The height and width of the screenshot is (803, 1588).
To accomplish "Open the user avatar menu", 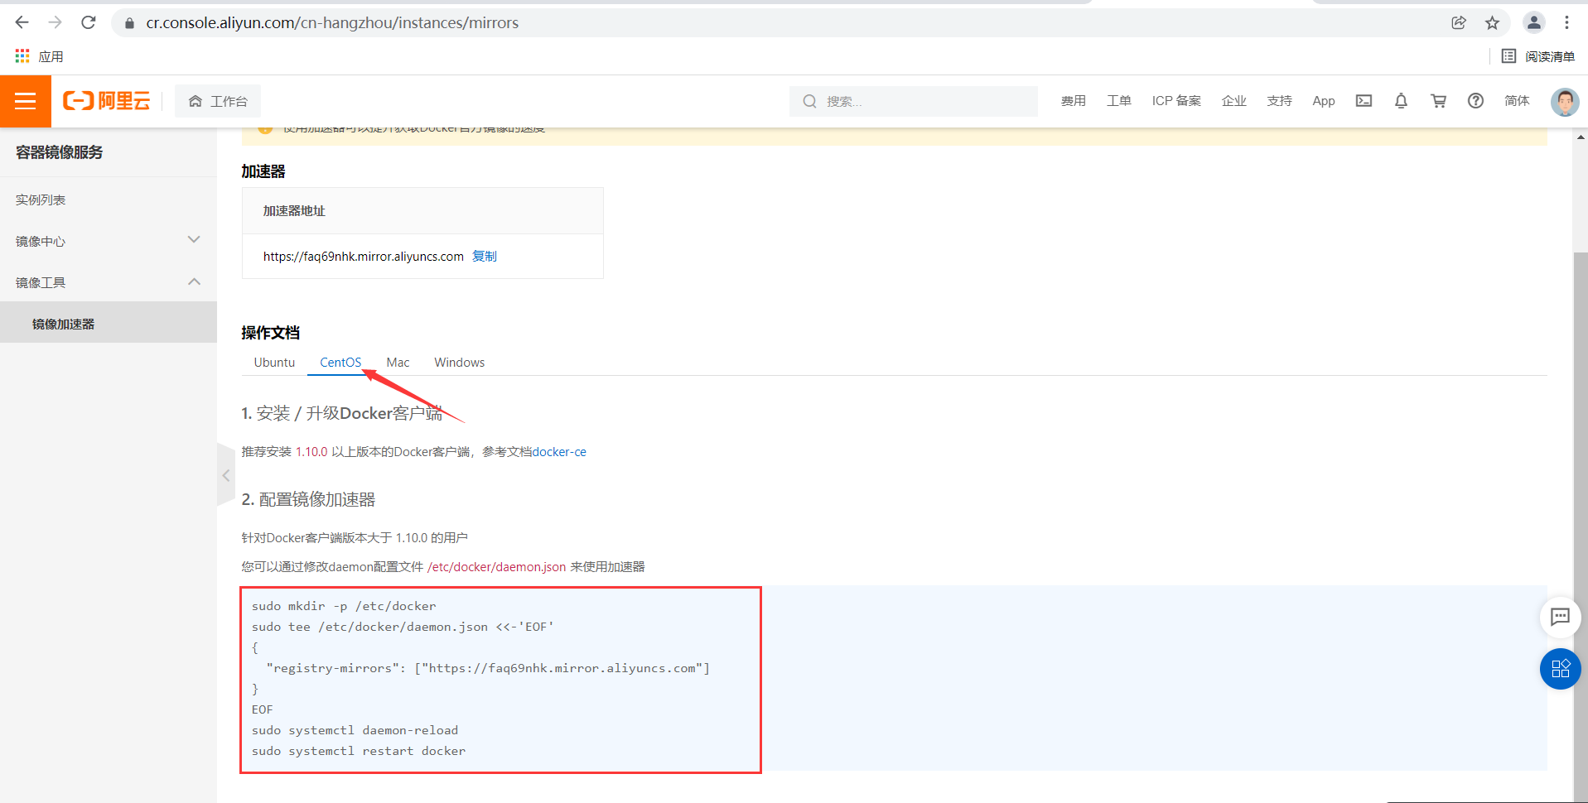I will 1564,102.
